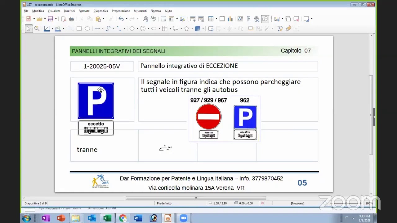The width and height of the screenshot is (397, 223).
Task: Expand the Stars and Banners dropdown arrow
Action: pos(192,28)
